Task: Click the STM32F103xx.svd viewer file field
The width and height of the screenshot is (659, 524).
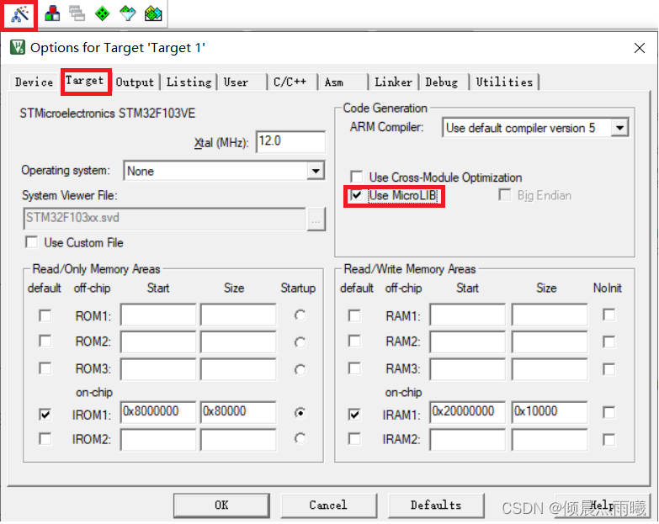Action: 165,219
